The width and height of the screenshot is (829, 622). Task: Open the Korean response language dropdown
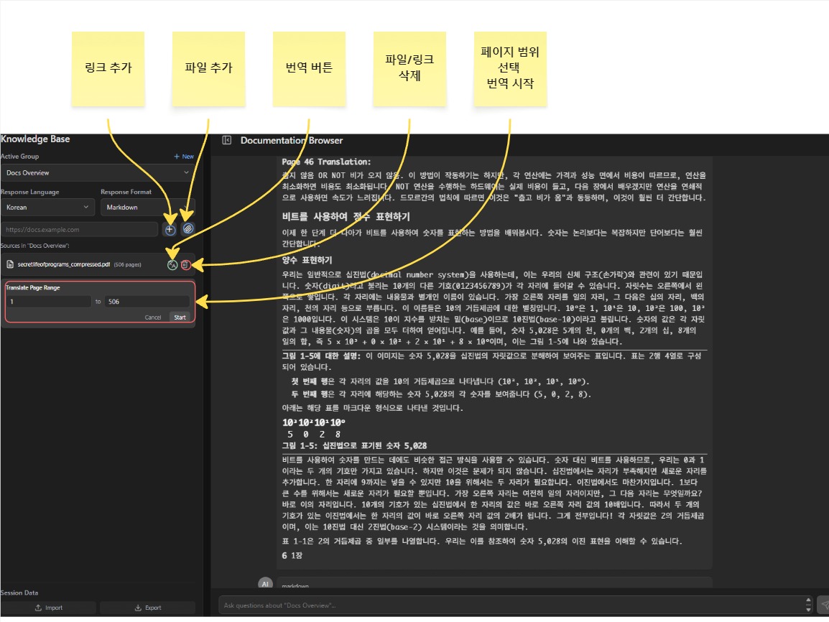click(47, 207)
